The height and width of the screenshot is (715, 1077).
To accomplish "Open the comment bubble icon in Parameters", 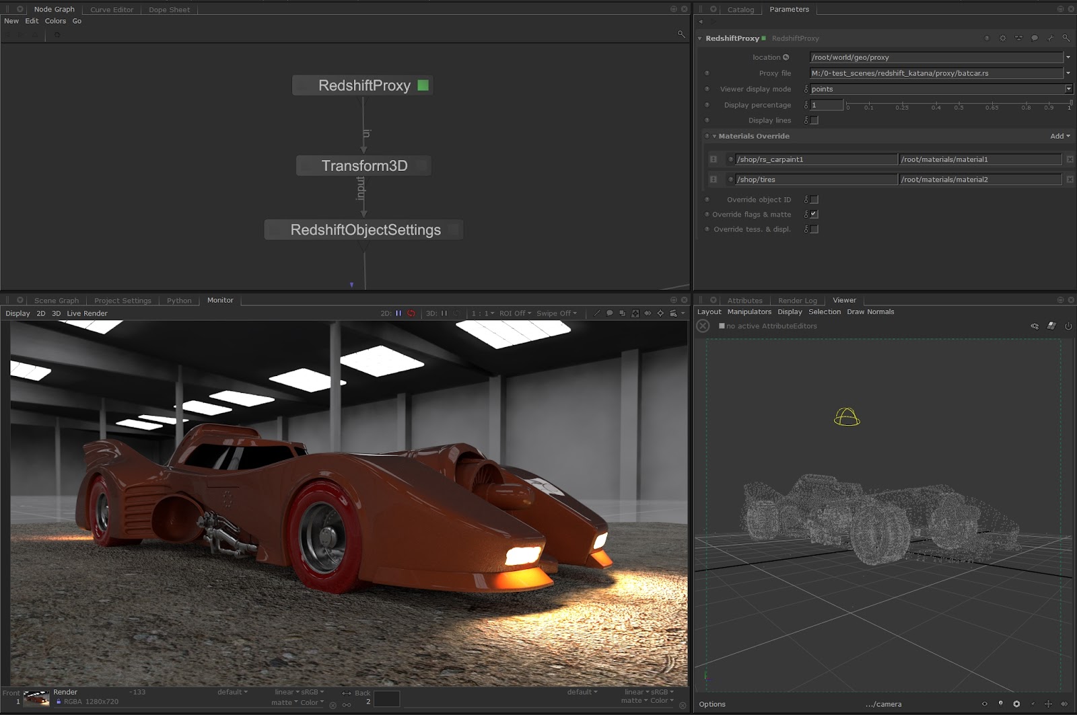I will (1035, 38).
